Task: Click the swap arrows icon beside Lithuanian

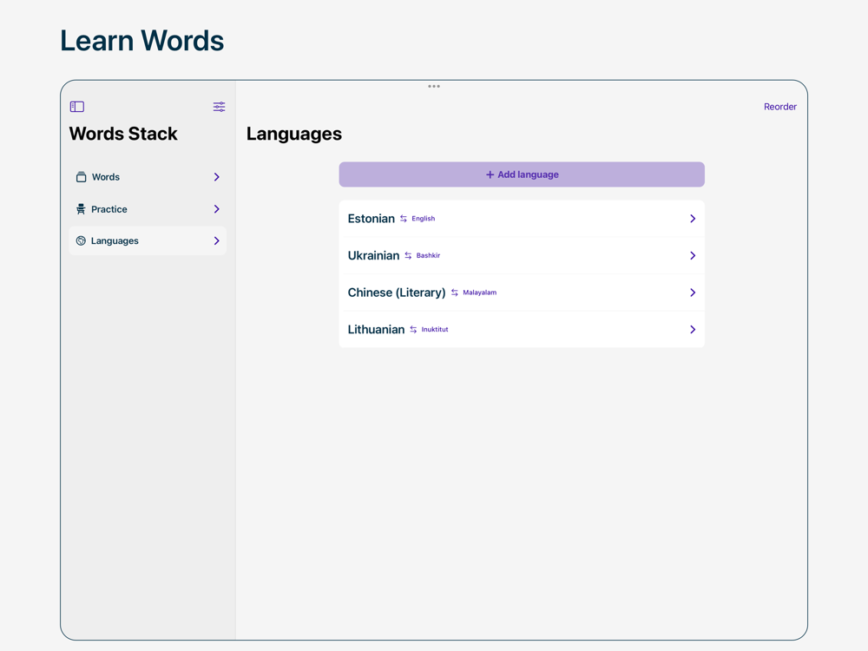Action: (413, 330)
